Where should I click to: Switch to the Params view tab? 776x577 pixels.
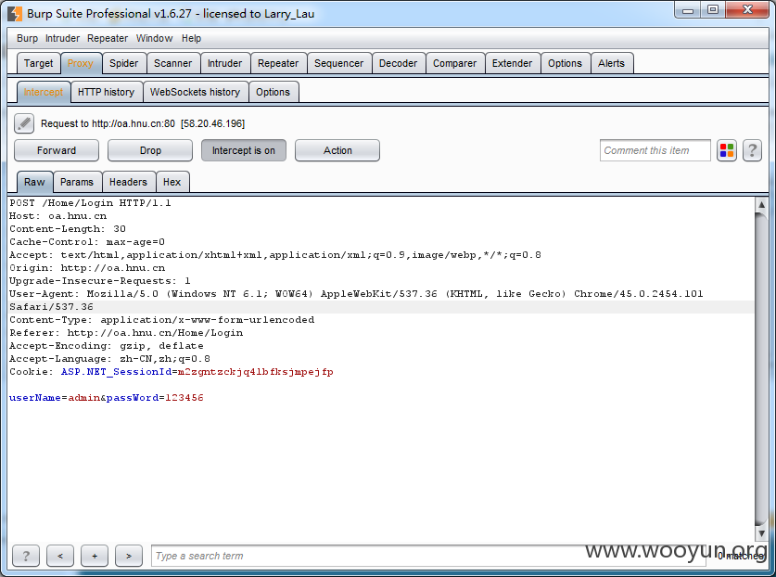point(77,182)
